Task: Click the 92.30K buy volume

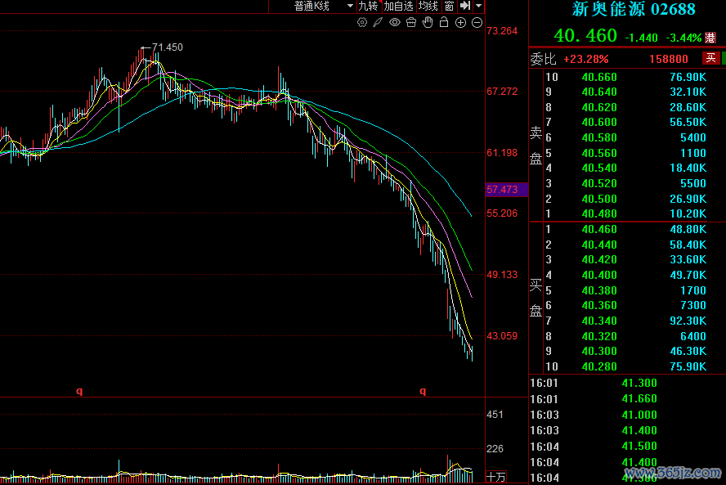Action: pos(688,321)
